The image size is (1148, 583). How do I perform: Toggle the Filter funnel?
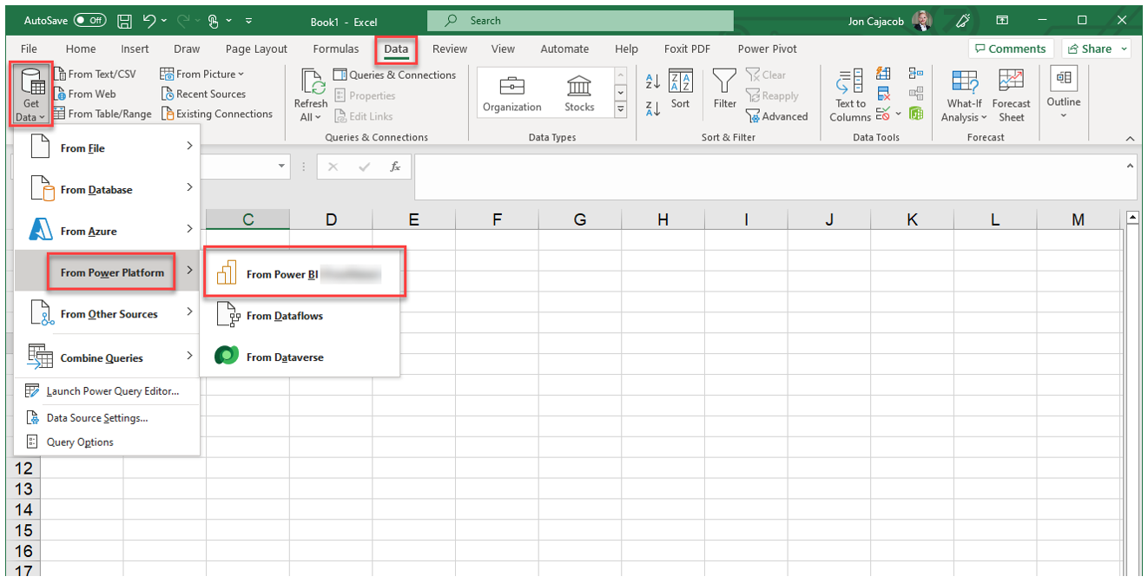(724, 90)
